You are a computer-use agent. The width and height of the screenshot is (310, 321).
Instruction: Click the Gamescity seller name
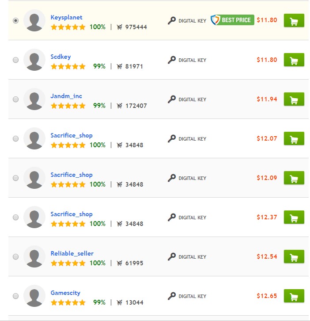tap(65, 293)
